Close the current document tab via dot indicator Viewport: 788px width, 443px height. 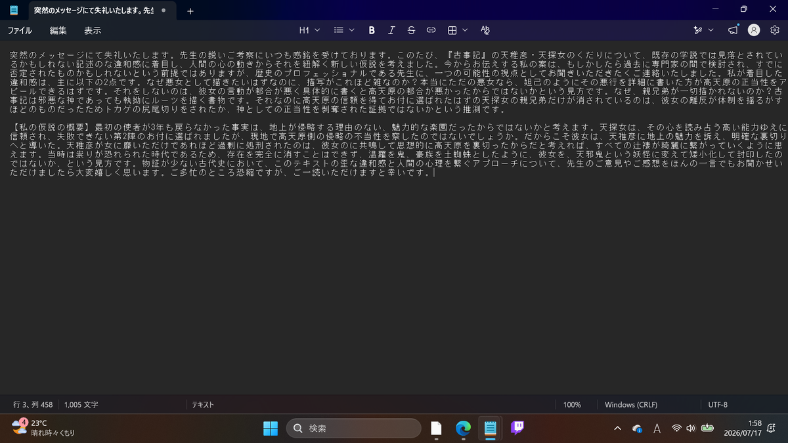point(164,11)
